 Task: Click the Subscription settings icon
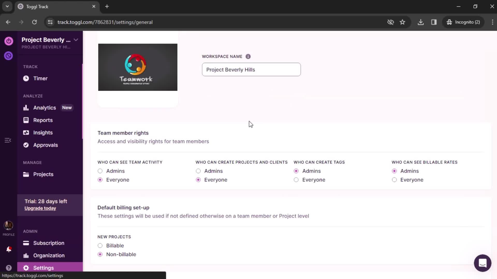point(26,243)
